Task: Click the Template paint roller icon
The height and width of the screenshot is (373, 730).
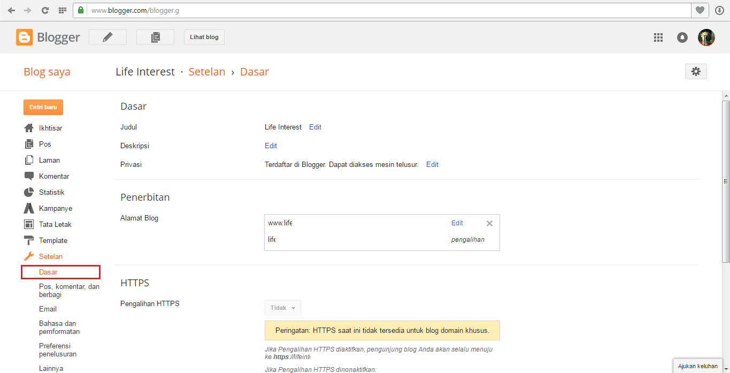Action: (x=29, y=240)
